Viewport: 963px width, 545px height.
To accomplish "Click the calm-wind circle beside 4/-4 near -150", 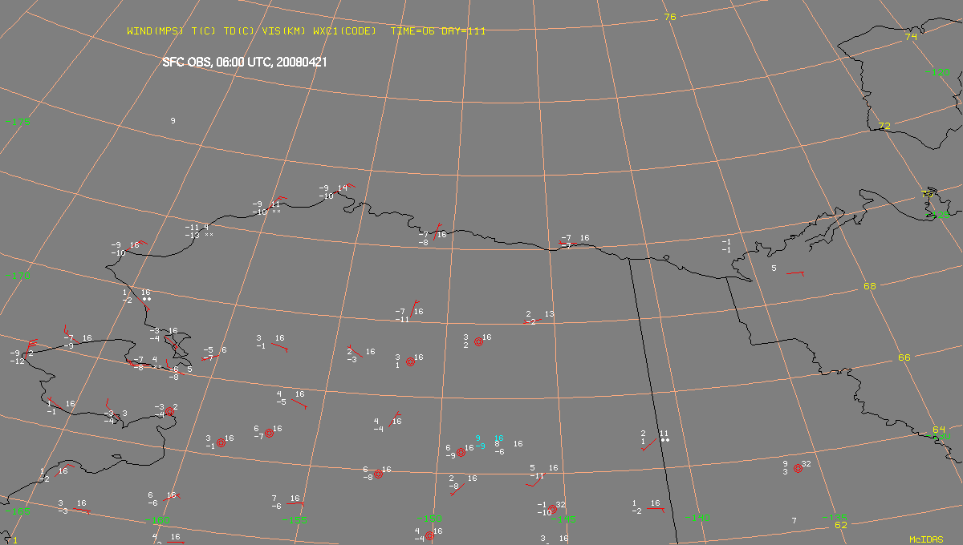I will [x=429, y=535].
